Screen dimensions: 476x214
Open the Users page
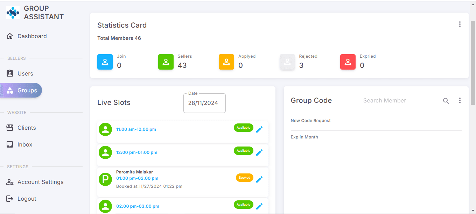coord(20,73)
